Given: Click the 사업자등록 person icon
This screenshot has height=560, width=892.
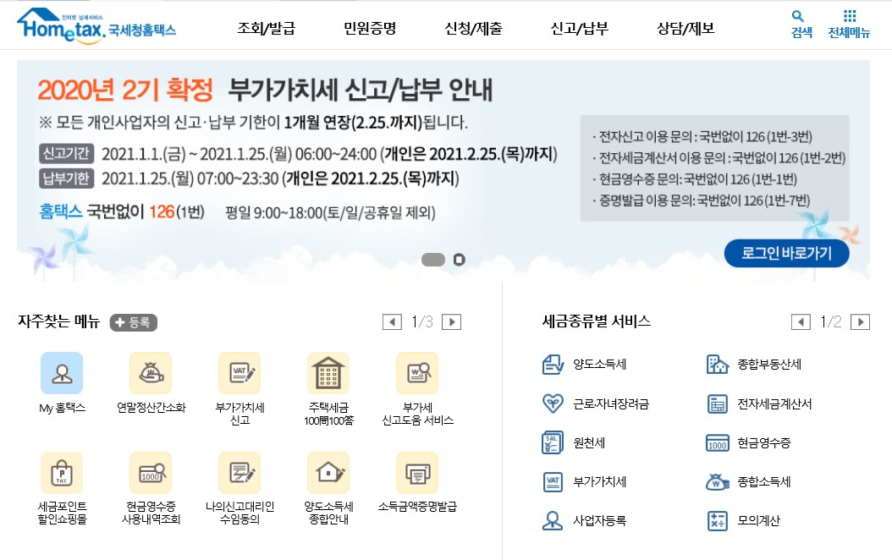Looking at the screenshot, I should point(553,520).
